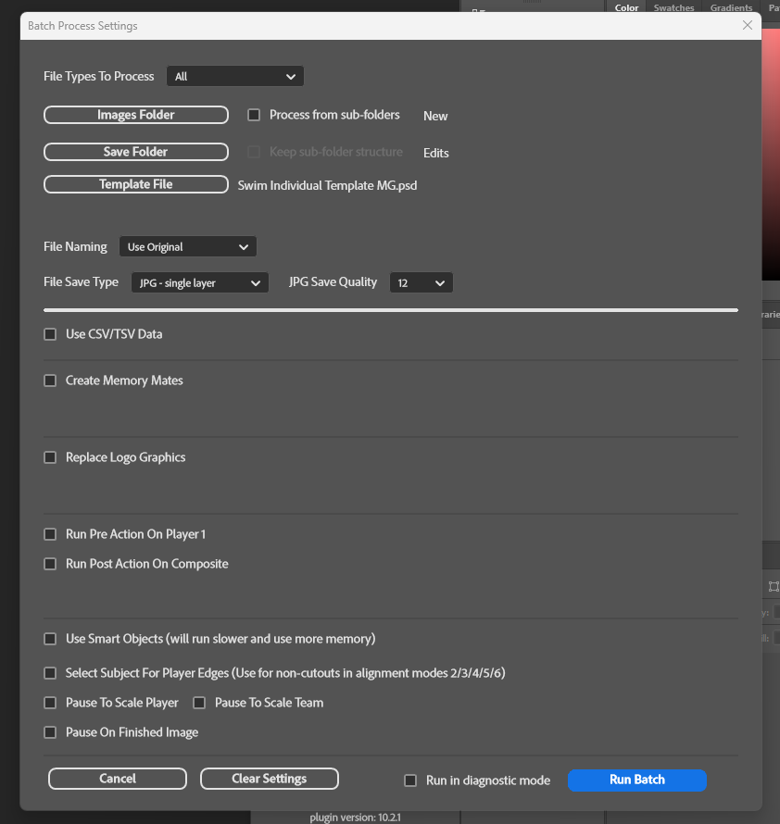This screenshot has width=780, height=824.
Task: Open the File Types To Process dropdown
Action: 235,76
